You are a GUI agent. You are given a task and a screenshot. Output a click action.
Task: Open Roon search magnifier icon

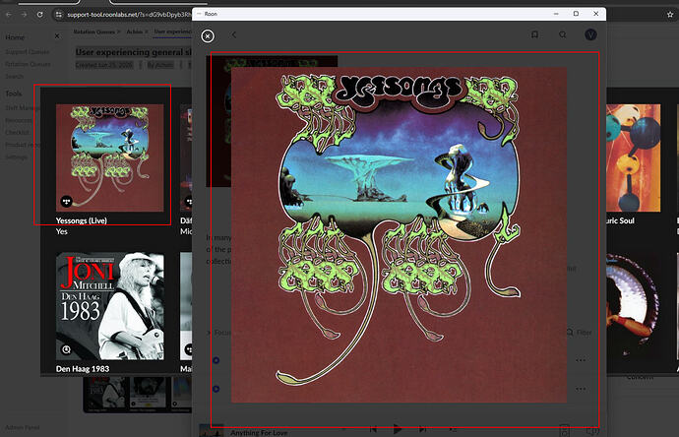563,34
